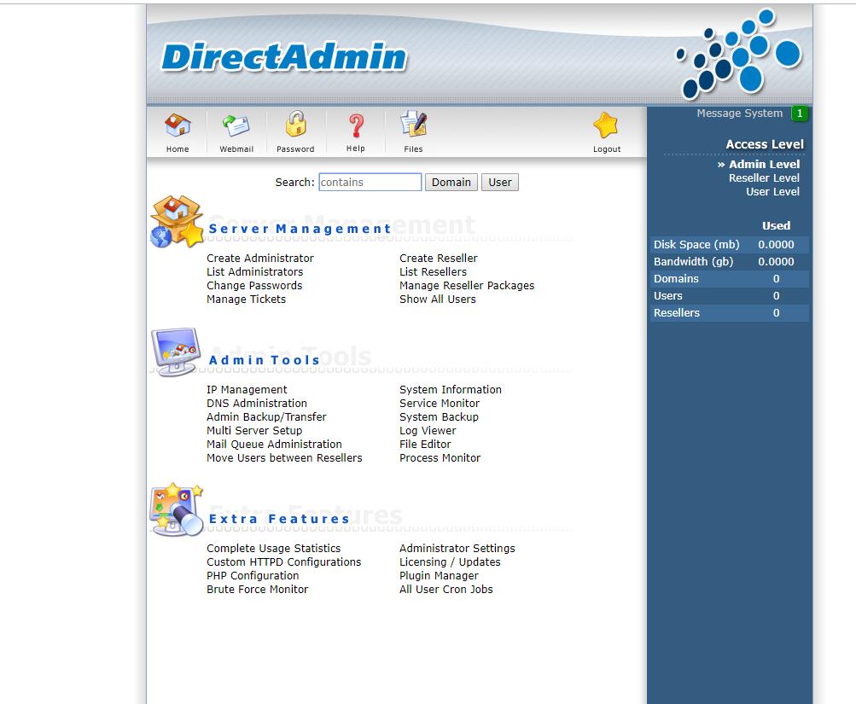This screenshot has width=856, height=704.
Task: Open the Files document icon
Action: point(413,124)
